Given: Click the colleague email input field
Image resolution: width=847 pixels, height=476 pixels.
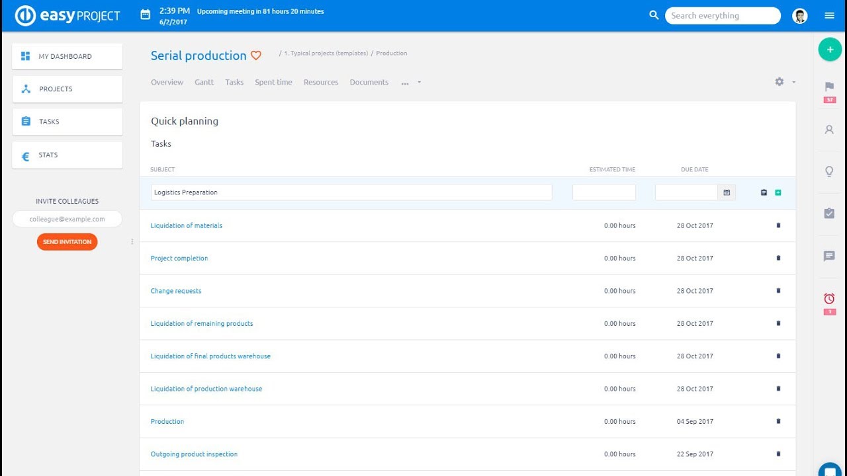Looking at the screenshot, I should (x=67, y=219).
